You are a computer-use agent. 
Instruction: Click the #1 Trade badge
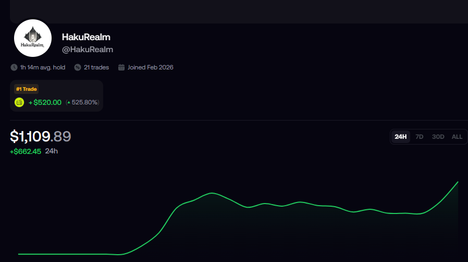[26, 89]
